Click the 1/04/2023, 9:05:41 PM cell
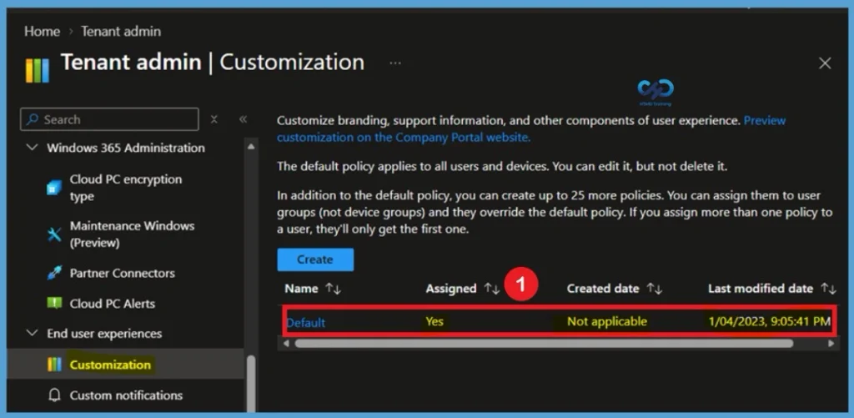The width and height of the screenshot is (854, 418). tap(769, 321)
